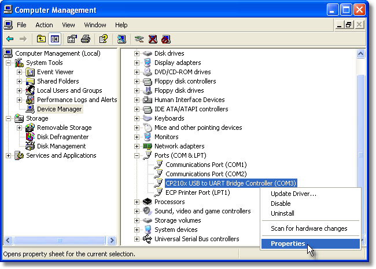Click the Disable device toolbar icon
Image resolution: width=376 pixels, height=269 pixels.
pos(166,39)
